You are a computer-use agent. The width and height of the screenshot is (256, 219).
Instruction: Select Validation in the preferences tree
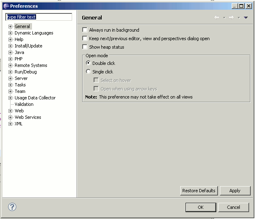coord(24,104)
